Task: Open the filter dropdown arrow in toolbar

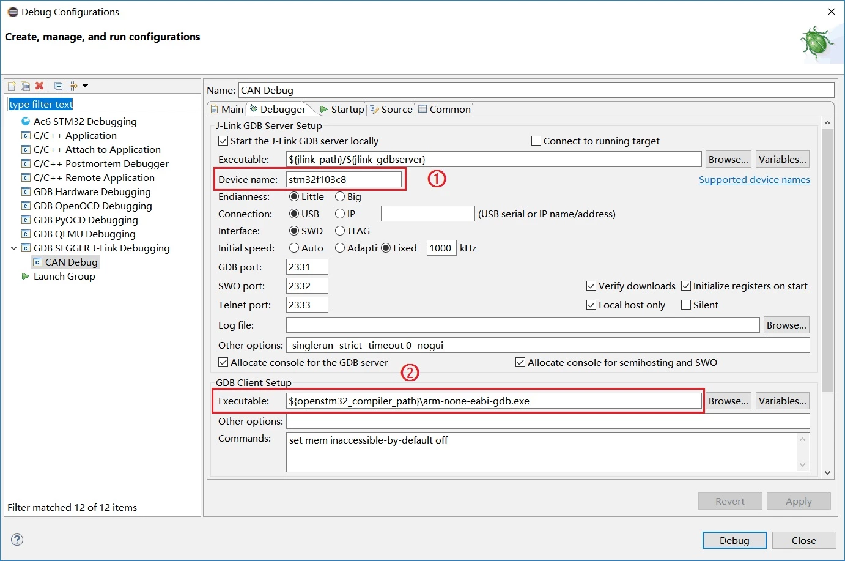Action: tap(86, 86)
